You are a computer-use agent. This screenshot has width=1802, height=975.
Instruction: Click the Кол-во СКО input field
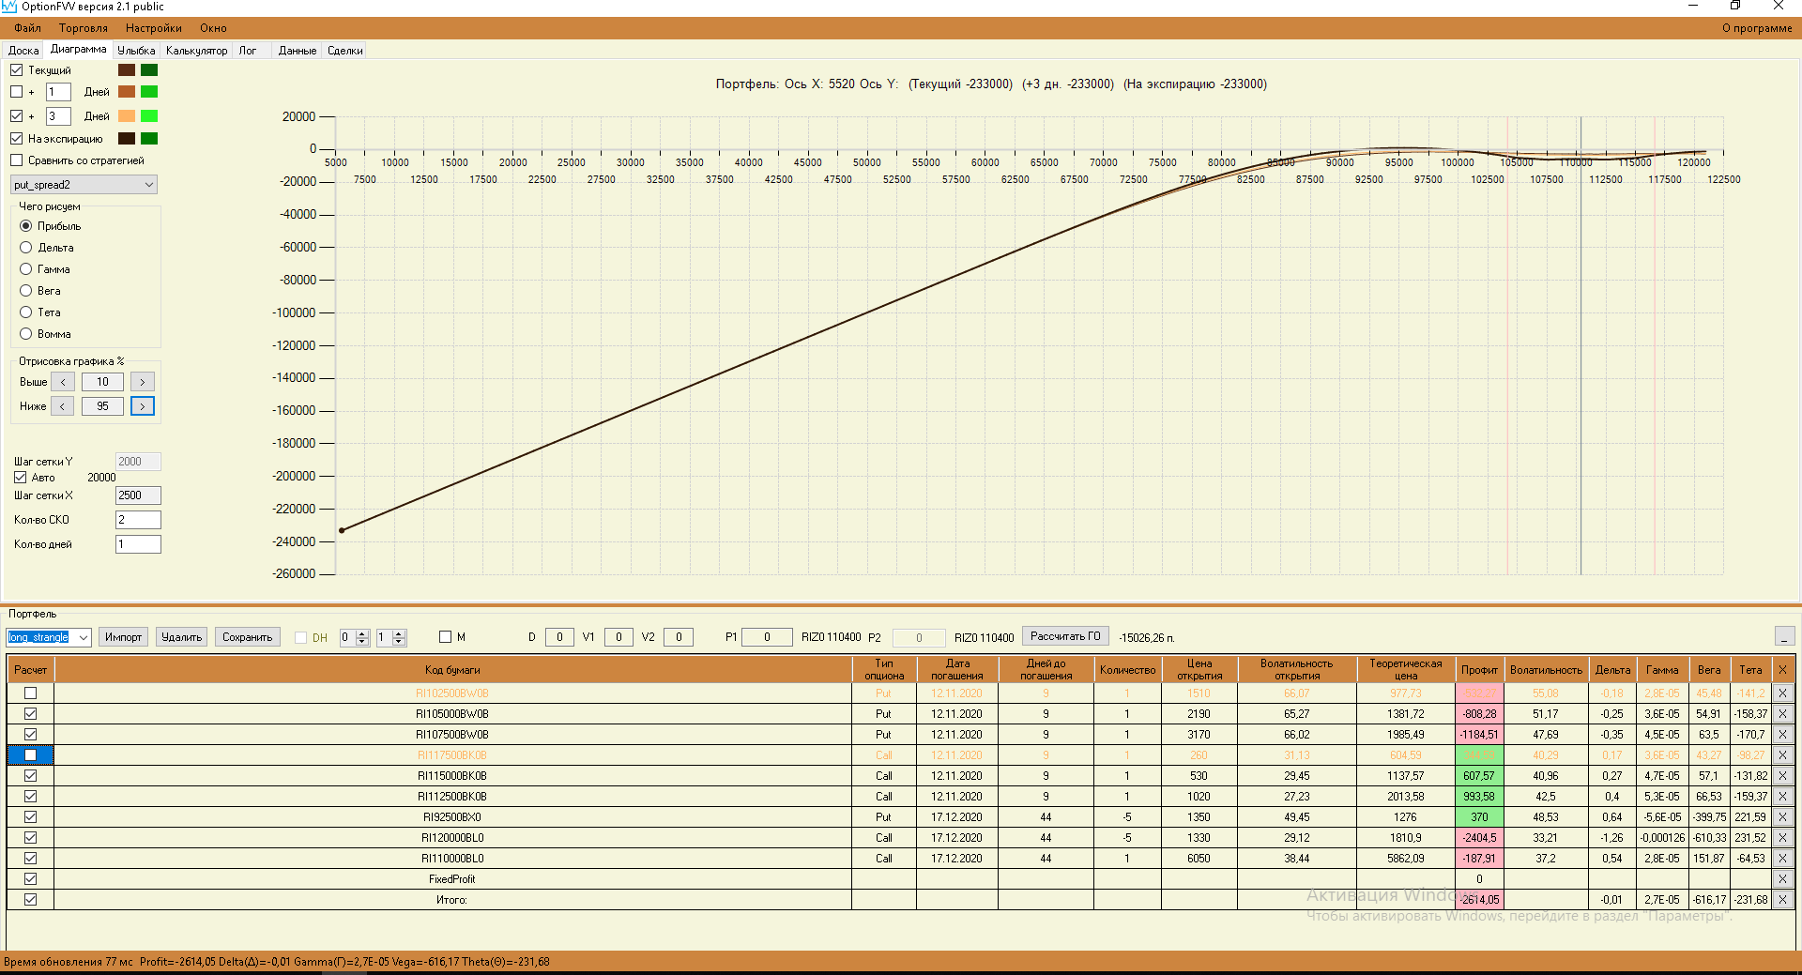[138, 520]
